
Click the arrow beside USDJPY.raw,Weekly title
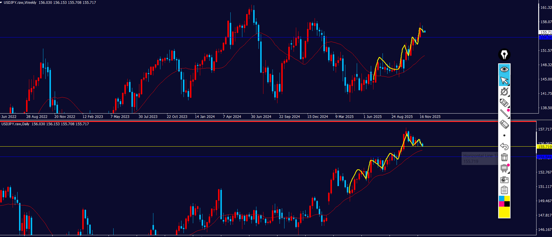click(1, 2)
